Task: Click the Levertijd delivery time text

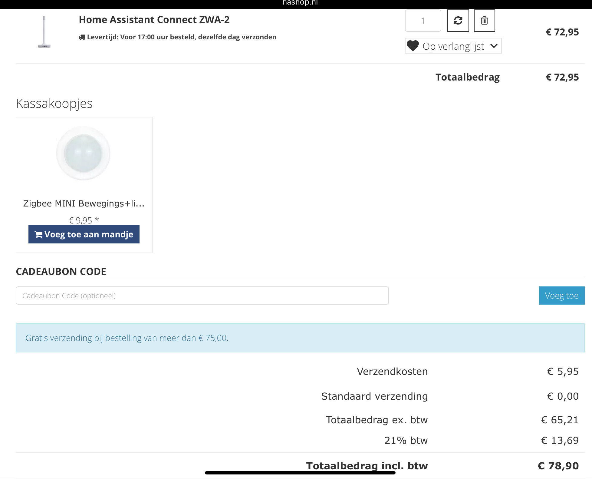Action: (x=182, y=37)
